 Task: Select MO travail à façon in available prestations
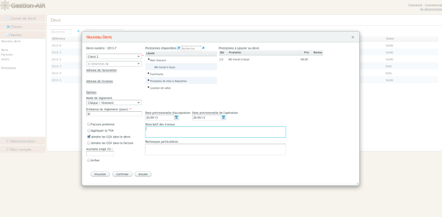[x=165, y=67]
